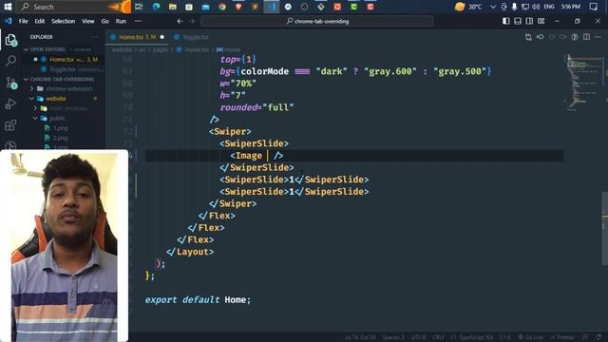The width and height of the screenshot is (608, 342).
Task: Open the Explorer view in activity bar
Action: pos(10,40)
